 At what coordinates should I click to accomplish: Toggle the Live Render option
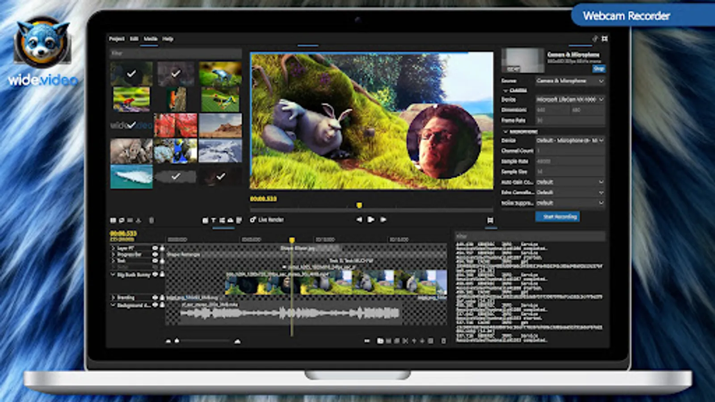pyautogui.click(x=253, y=219)
